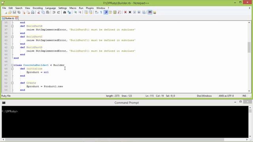This screenshot has height=142, width=253.
Task: Click the Playback macro icon
Action: pos(134,12)
